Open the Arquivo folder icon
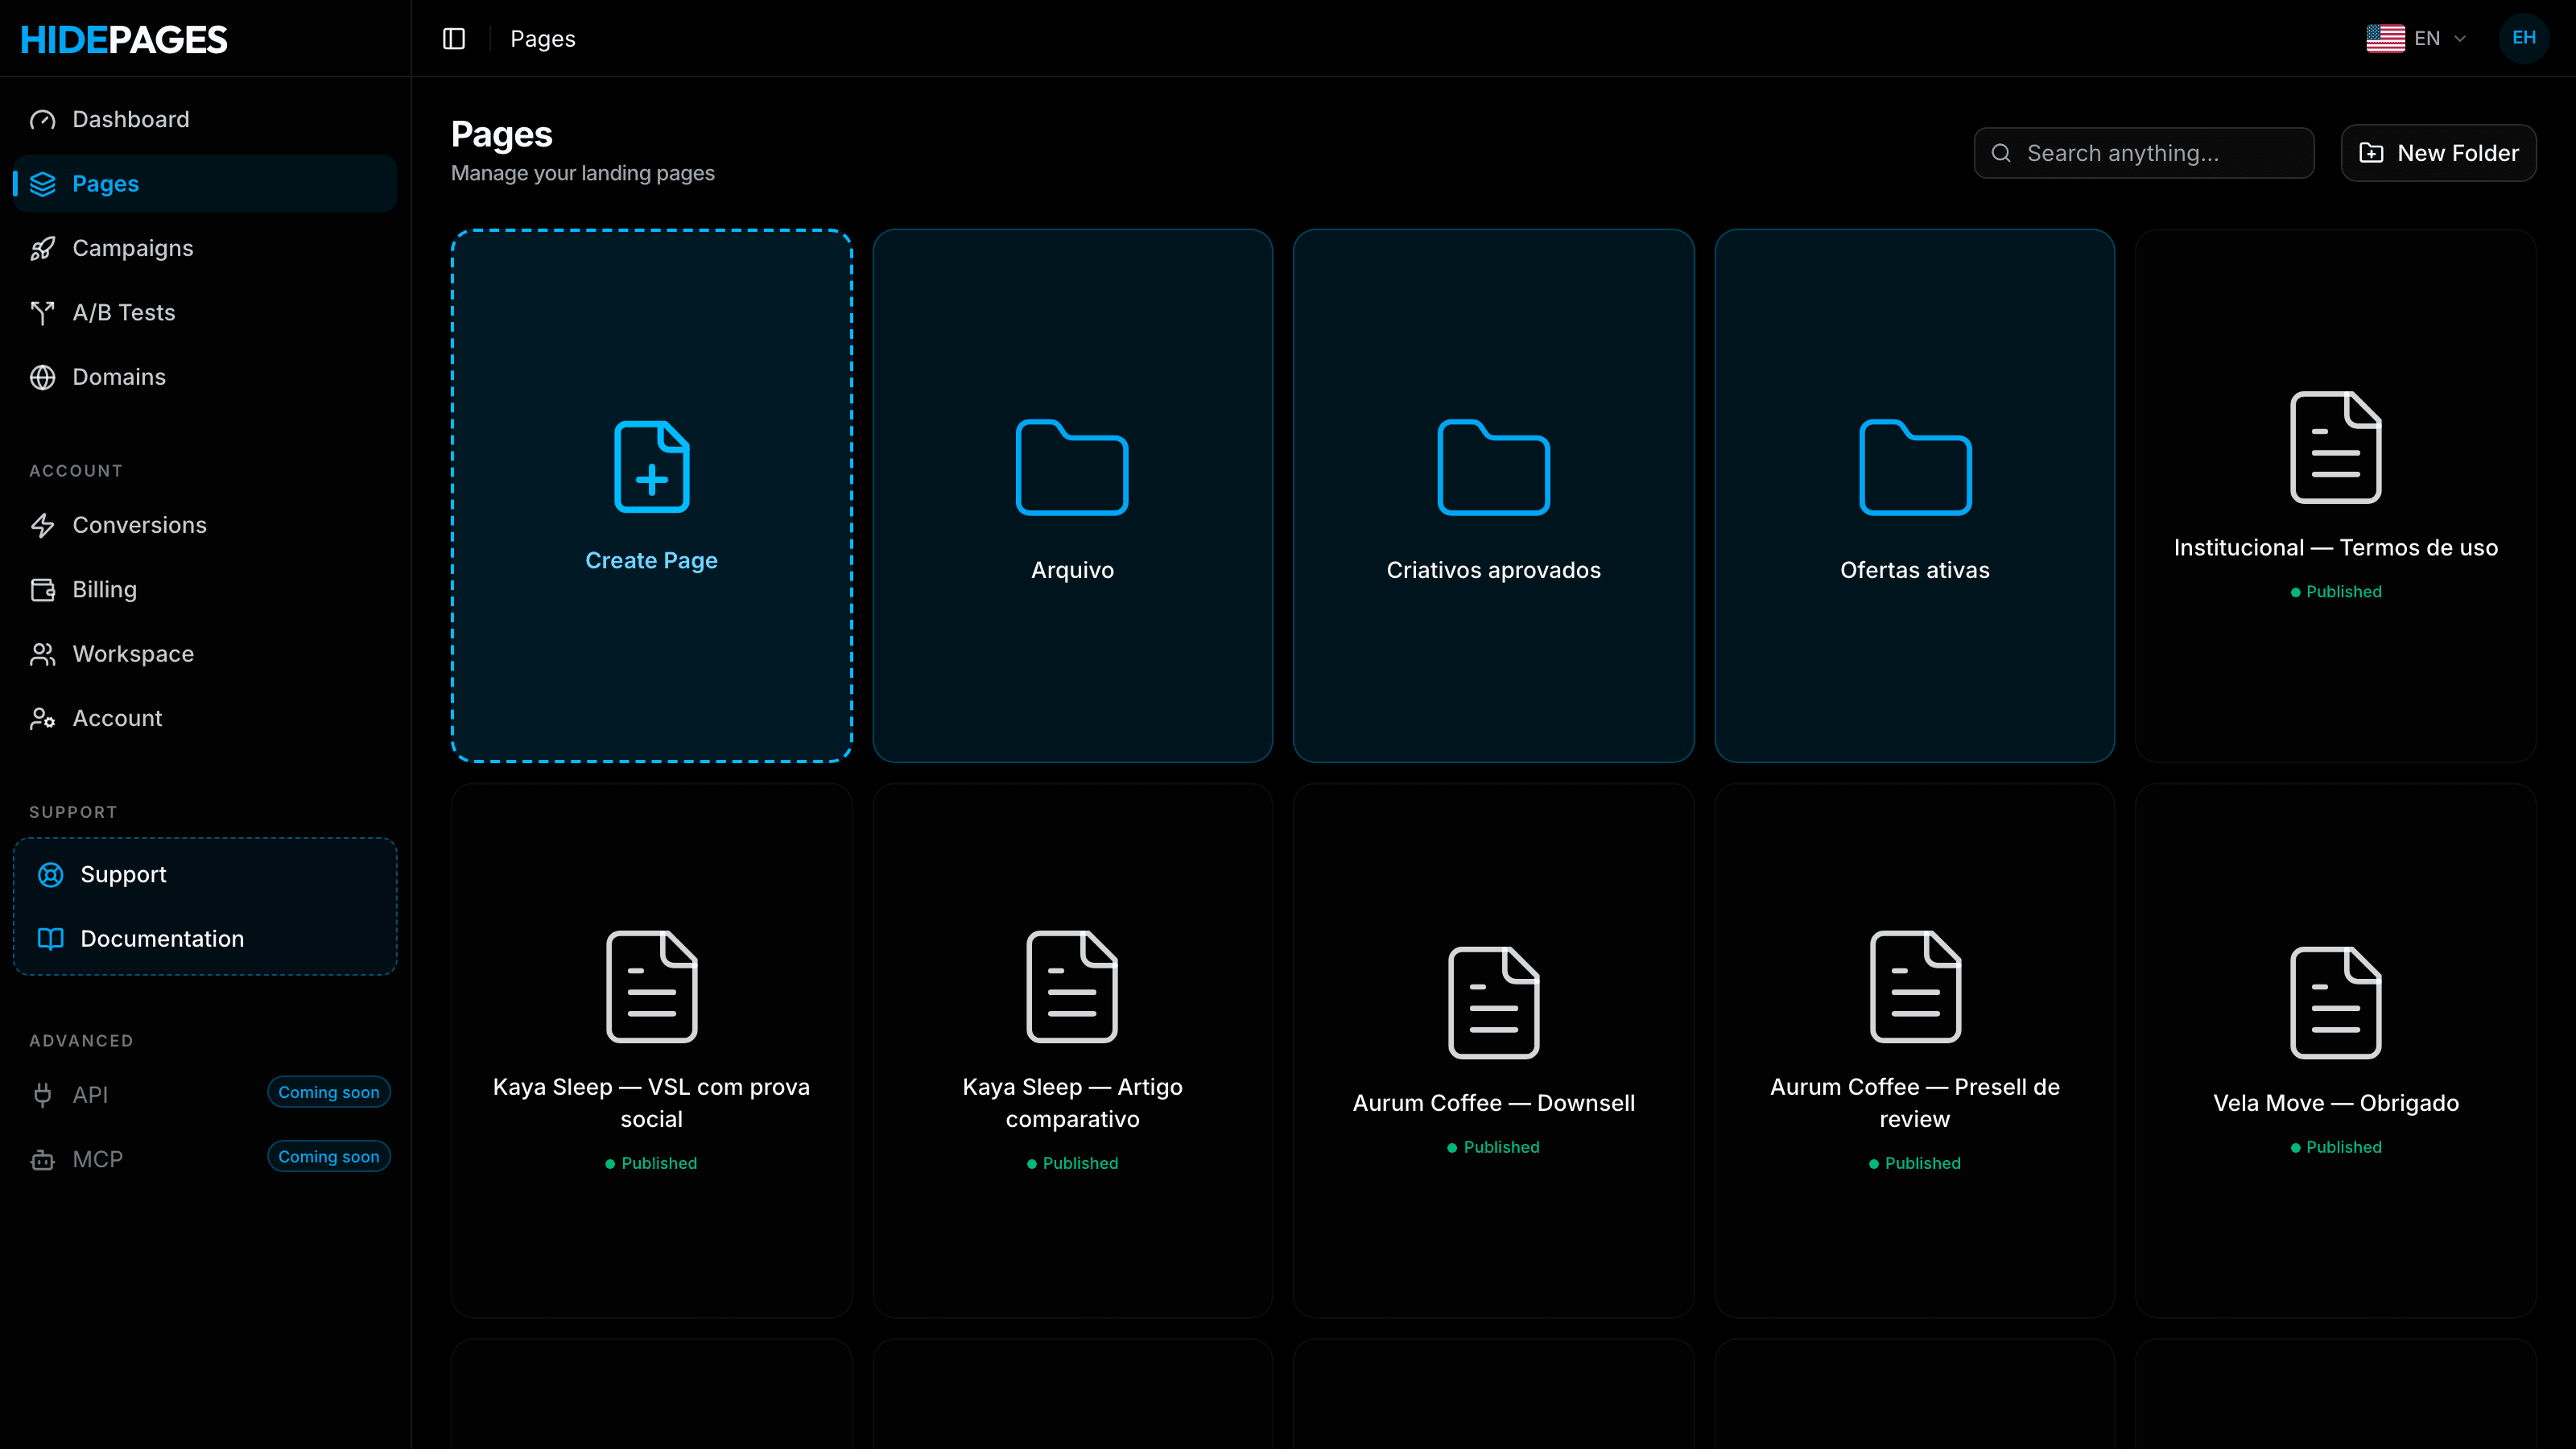The height and width of the screenshot is (1449, 2576). click(1072, 467)
